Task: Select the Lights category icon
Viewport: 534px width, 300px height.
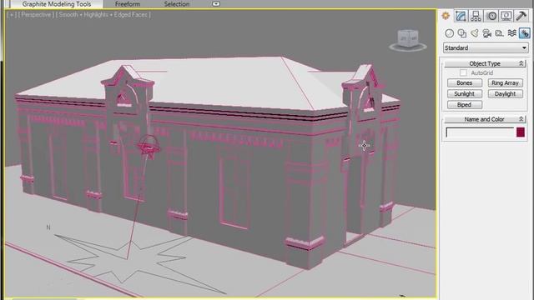Action: point(475,33)
